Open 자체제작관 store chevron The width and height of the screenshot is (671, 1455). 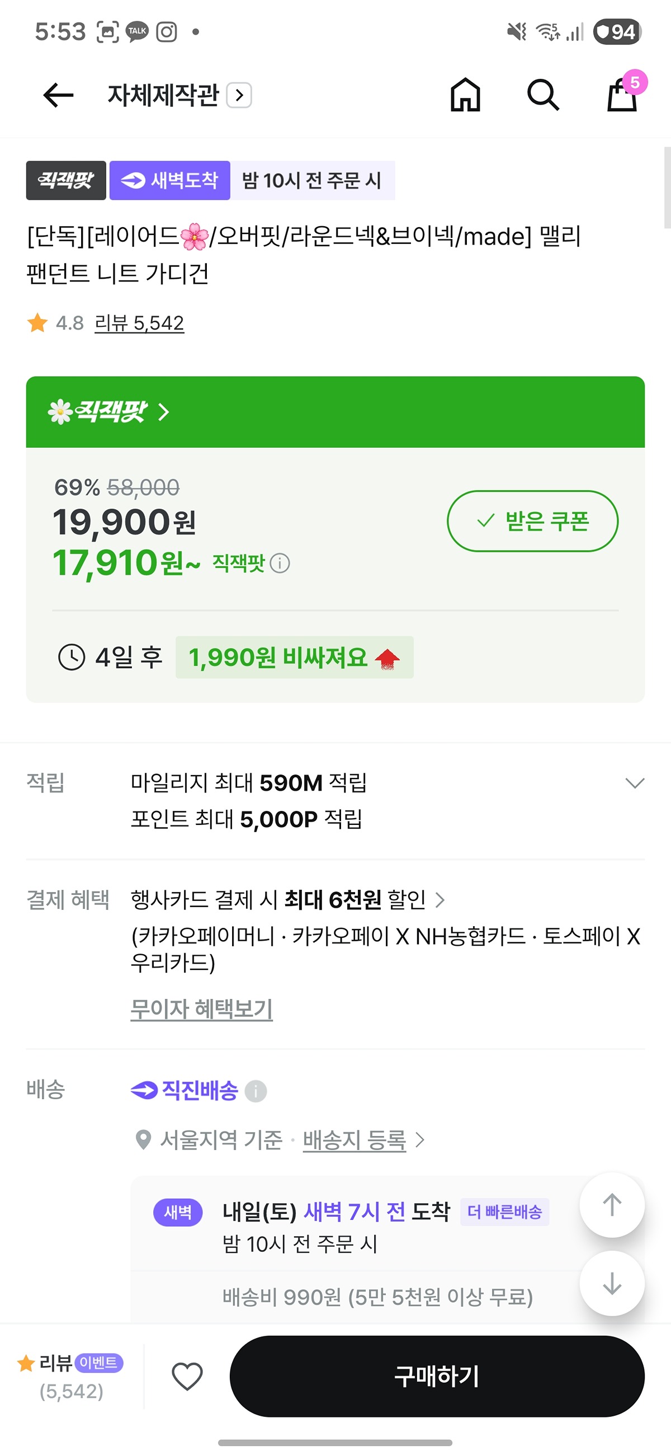[239, 95]
